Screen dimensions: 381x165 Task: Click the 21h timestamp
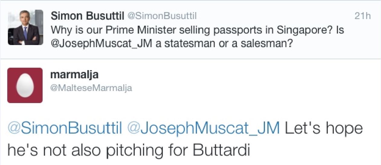(362, 16)
